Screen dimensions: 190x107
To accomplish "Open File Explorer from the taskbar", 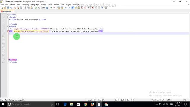I will [72, 104].
